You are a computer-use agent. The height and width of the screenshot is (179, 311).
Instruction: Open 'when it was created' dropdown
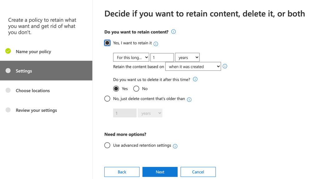[x=193, y=66]
